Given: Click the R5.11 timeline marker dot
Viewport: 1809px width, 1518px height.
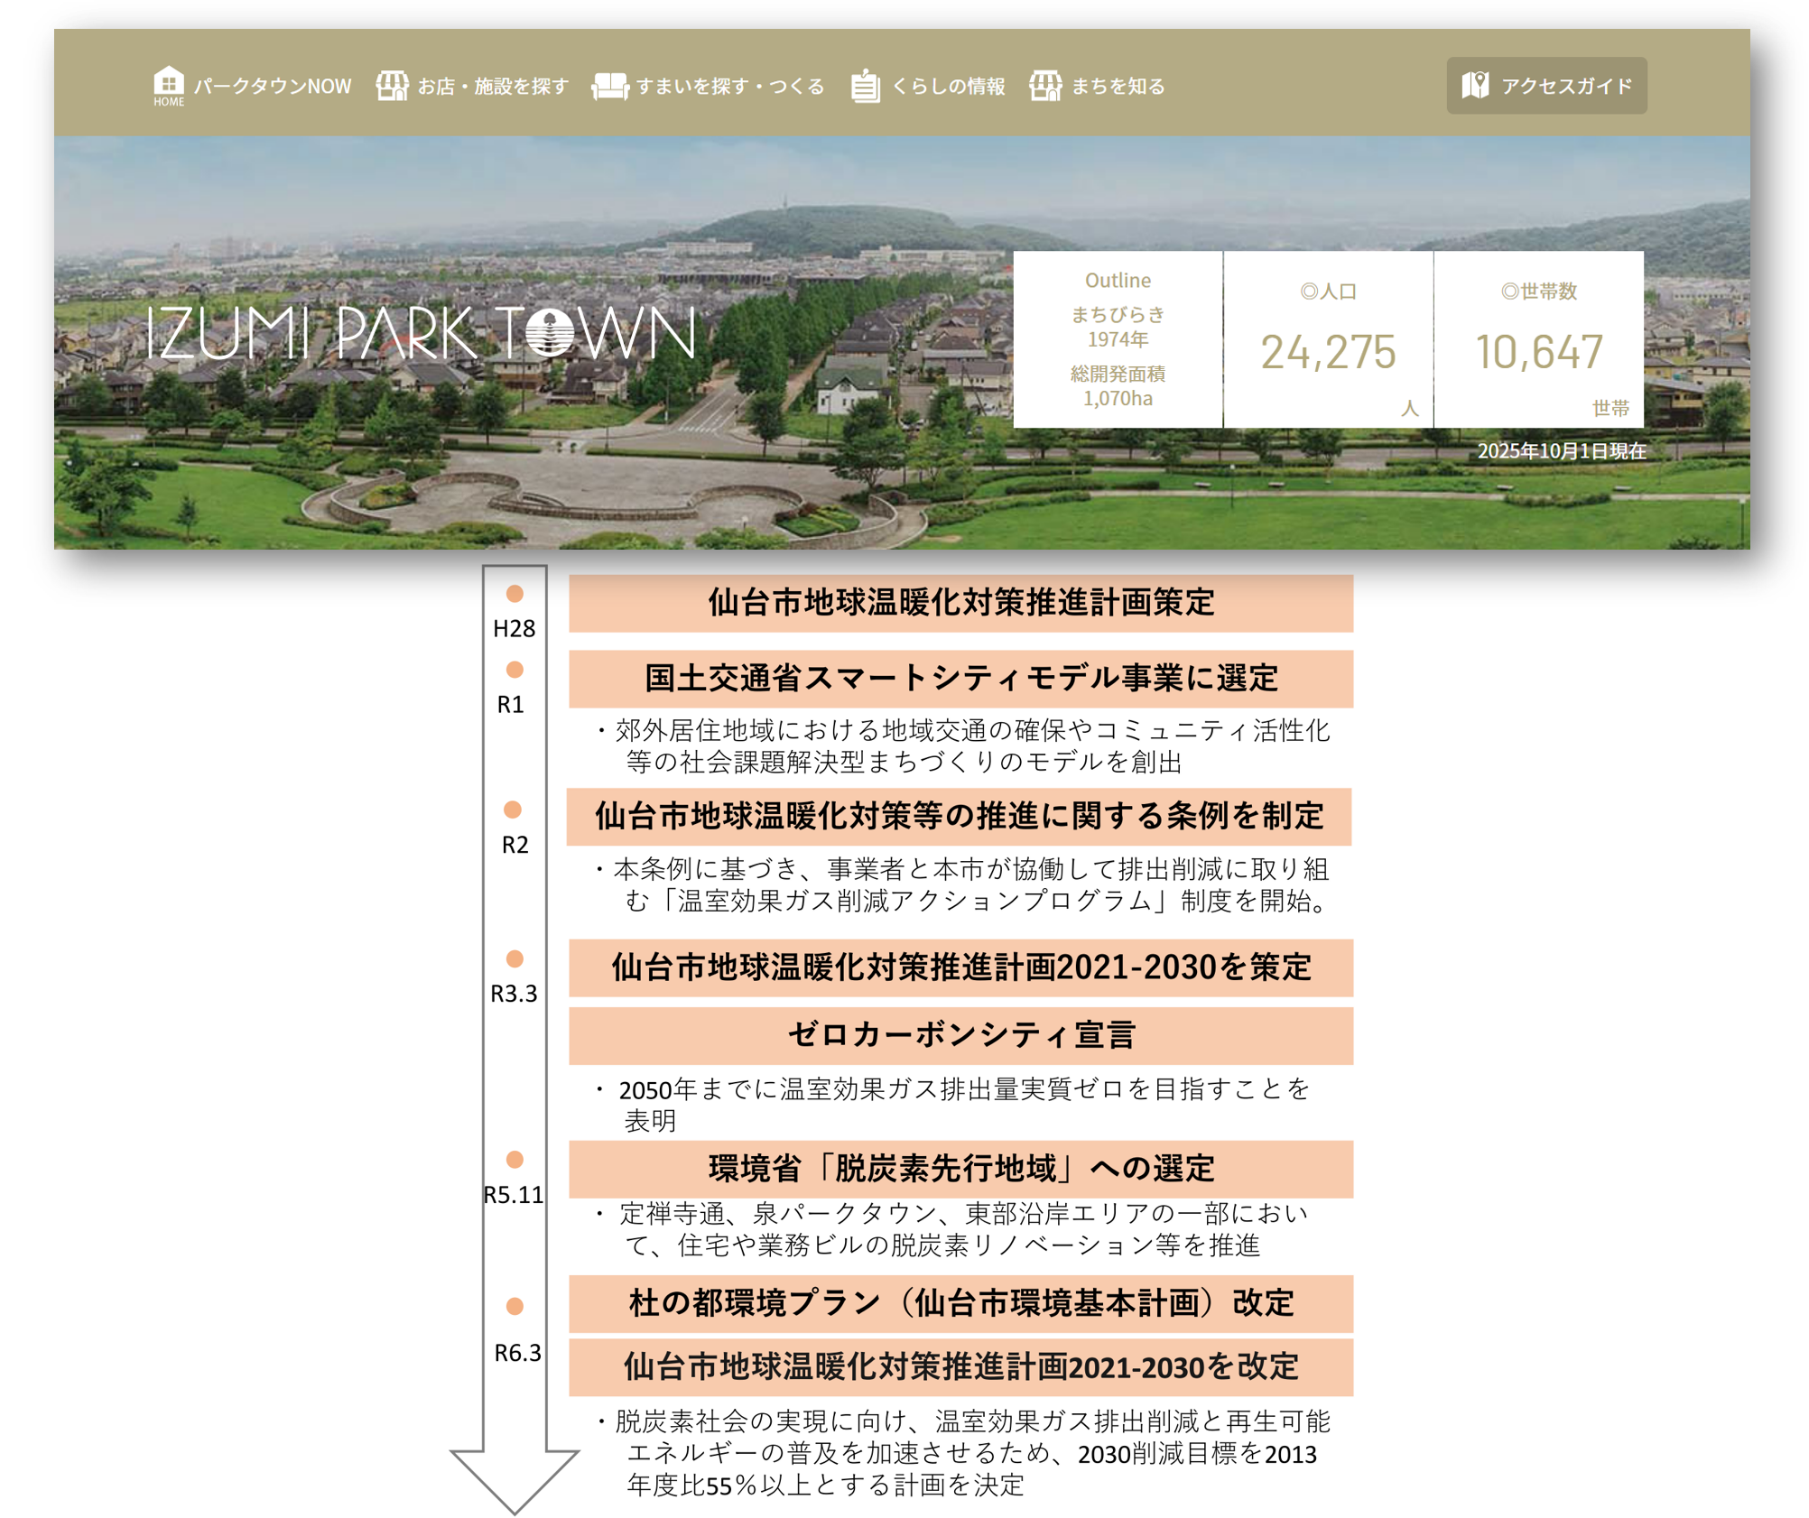Looking at the screenshot, I should [x=515, y=1159].
